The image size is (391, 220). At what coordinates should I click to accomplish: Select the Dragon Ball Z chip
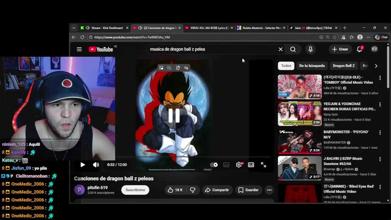click(344, 66)
